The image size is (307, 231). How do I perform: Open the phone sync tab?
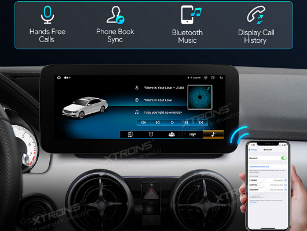tap(130, 135)
